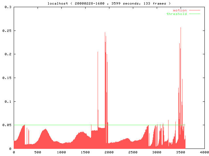
Task: Click the x-axis tick label 4000
Action: (x=204, y=152)
